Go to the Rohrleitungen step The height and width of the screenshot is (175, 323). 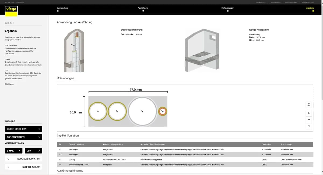228,8
